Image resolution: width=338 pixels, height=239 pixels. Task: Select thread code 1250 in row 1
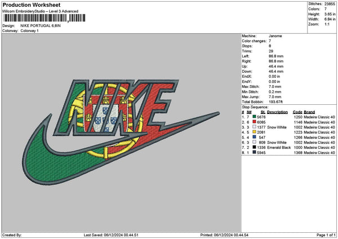(x=298, y=117)
